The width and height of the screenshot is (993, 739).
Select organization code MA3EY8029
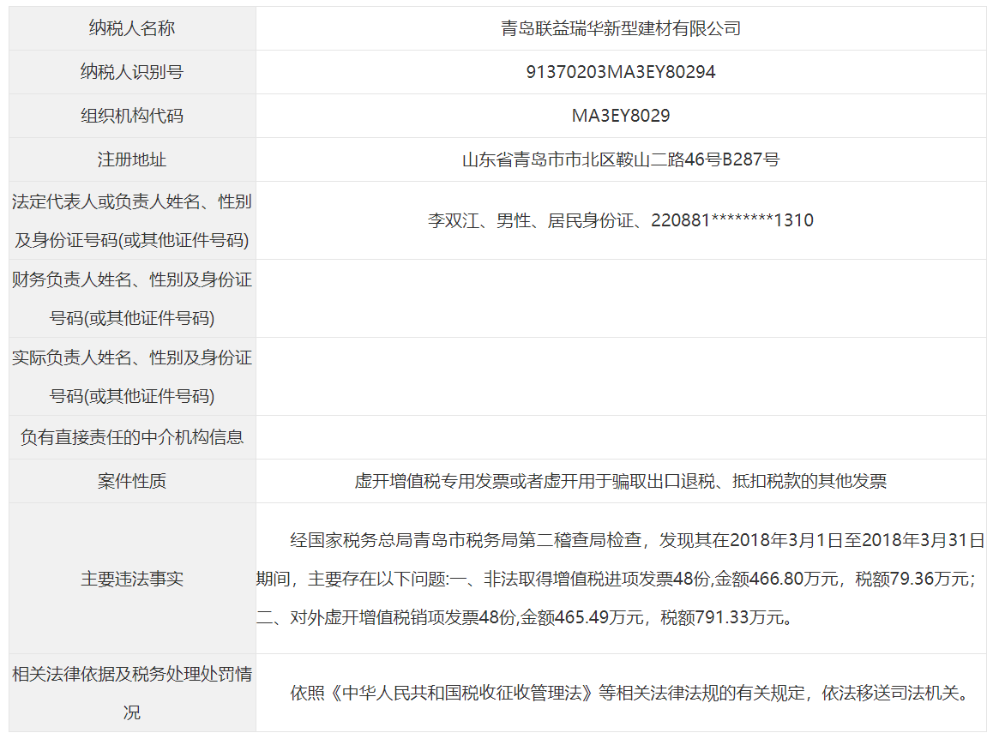point(620,116)
